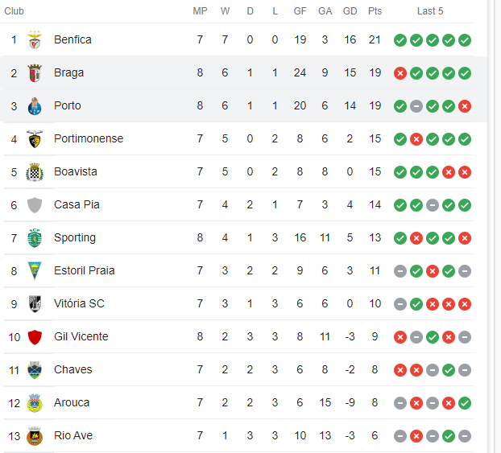Open the Chaves team link
This screenshot has height=453, width=501.
(72, 369)
